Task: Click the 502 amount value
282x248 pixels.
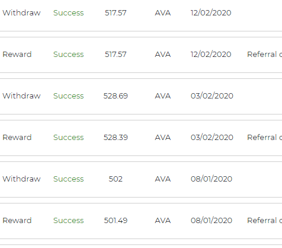Action: pos(116,179)
